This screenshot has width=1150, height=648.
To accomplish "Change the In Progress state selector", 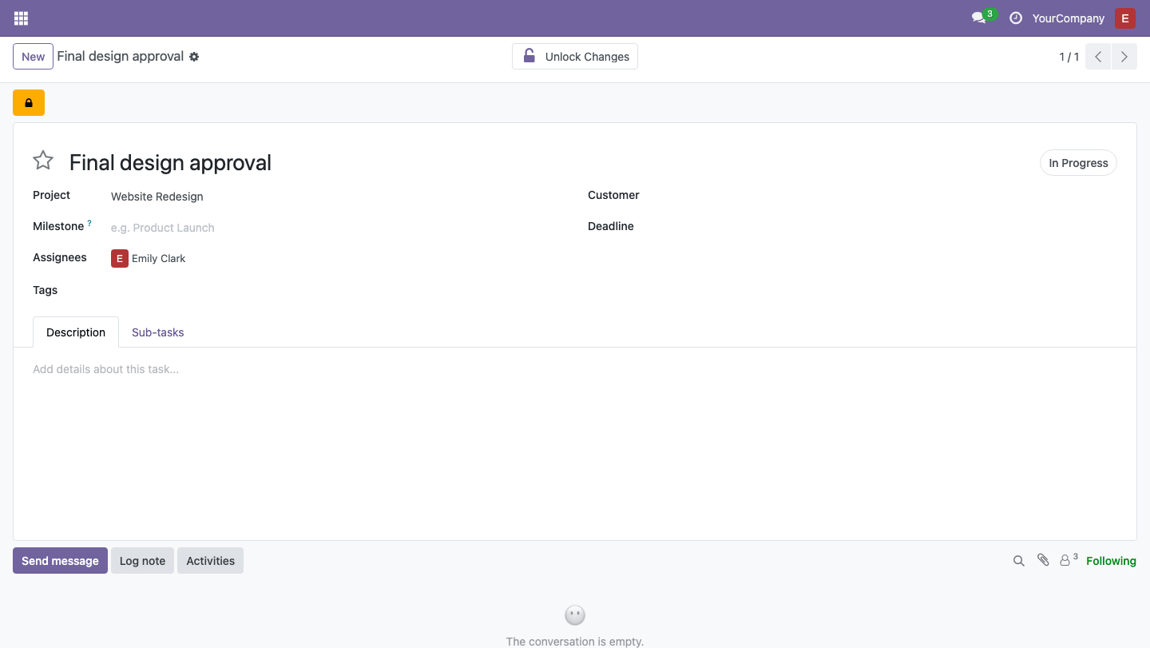I will coord(1078,163).
